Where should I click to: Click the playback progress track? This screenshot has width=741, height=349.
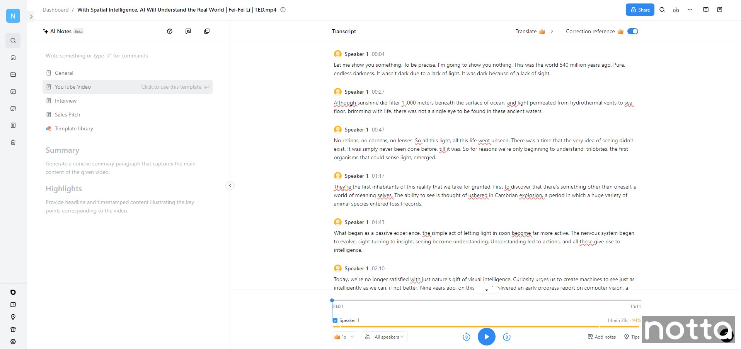point(487,300)
